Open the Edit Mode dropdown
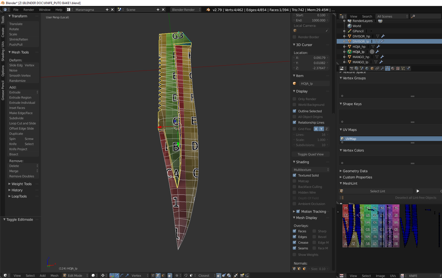 pyautogui.click(x=75, y=275)
